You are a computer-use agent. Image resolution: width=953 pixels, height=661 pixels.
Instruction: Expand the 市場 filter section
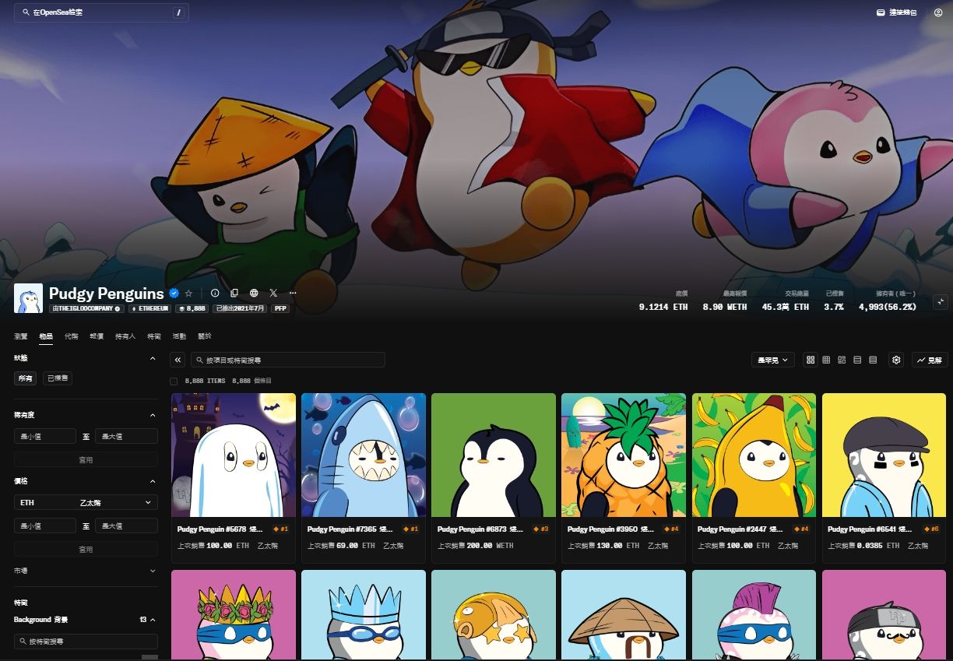[x=86, y=571]
